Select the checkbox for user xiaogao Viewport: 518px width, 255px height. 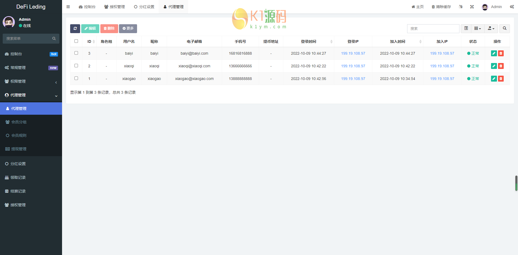tap(76, 78)
